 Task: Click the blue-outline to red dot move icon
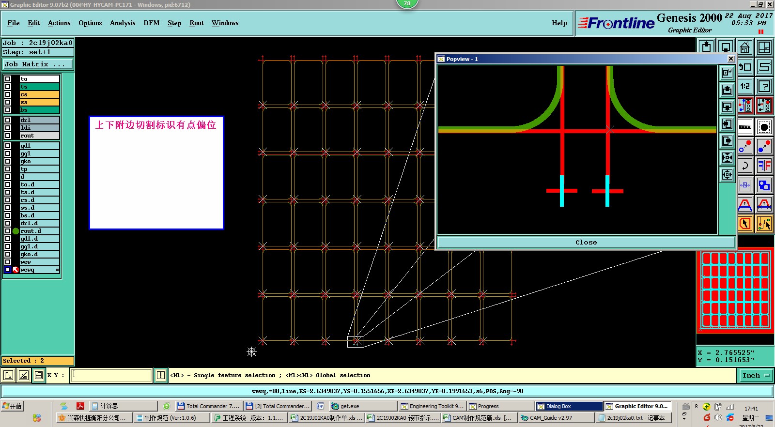tap(745, 146)
